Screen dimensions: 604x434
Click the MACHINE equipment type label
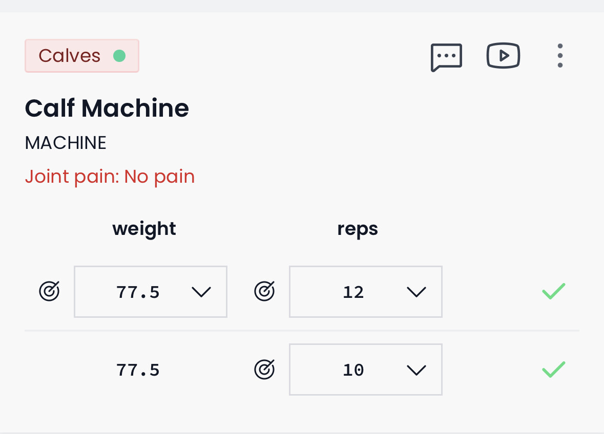tap(66, 143)
